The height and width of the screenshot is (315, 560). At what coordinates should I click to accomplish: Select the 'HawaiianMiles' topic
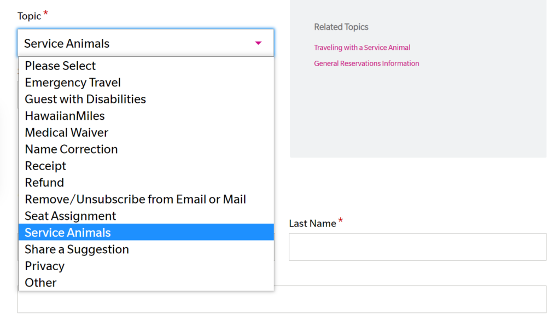(x=146, y=116)
